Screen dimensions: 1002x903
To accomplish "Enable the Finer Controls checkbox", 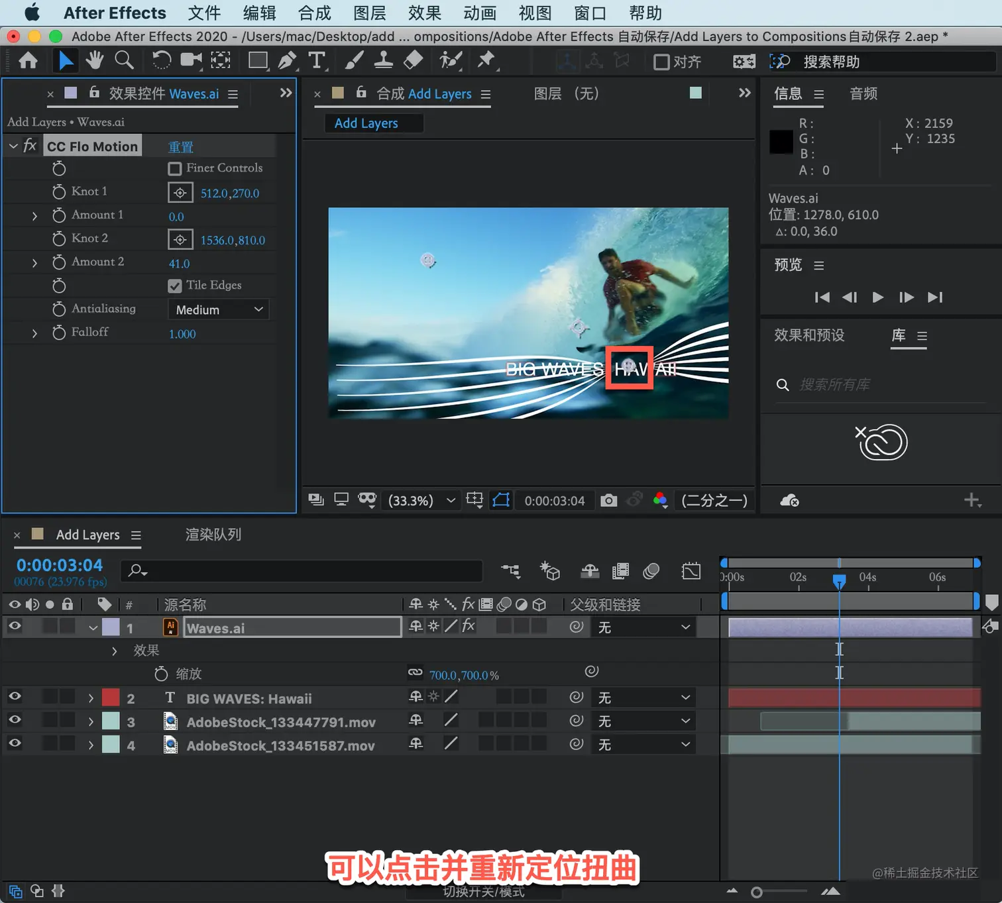I will pyautogui.click(x=175, y=169).
